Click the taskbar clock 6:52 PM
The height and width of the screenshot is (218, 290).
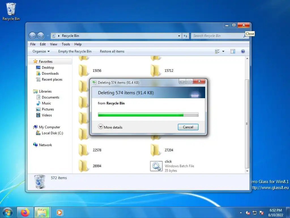(276, 210)
